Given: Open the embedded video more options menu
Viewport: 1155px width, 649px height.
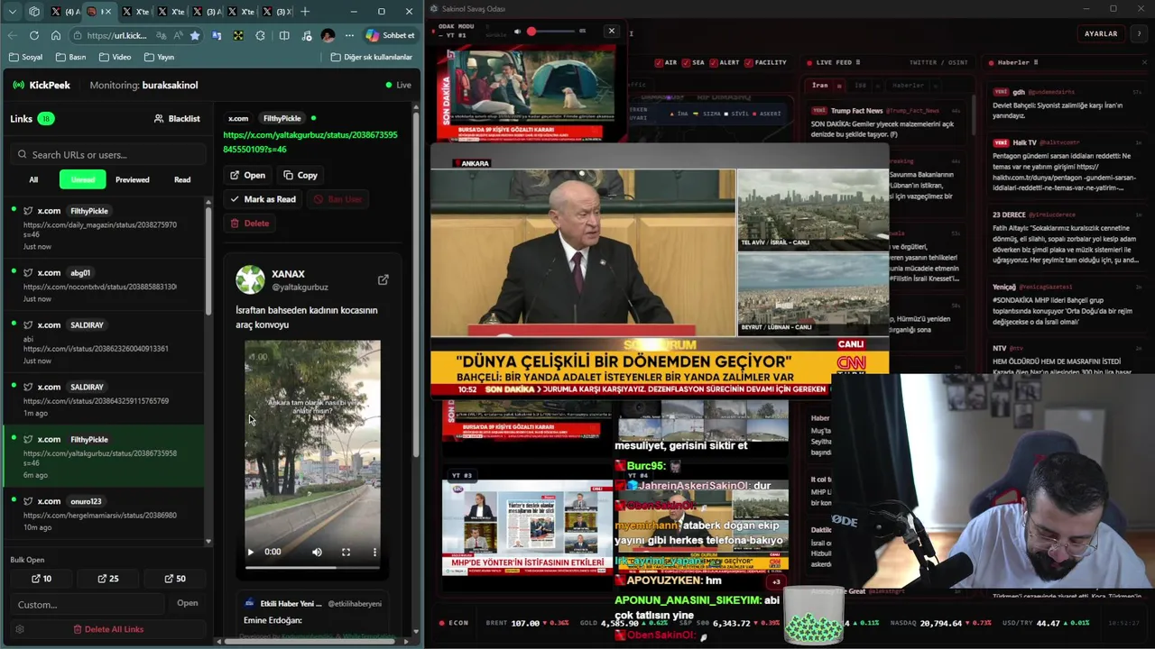Looking at the screenshot, I should click(374, 552).
